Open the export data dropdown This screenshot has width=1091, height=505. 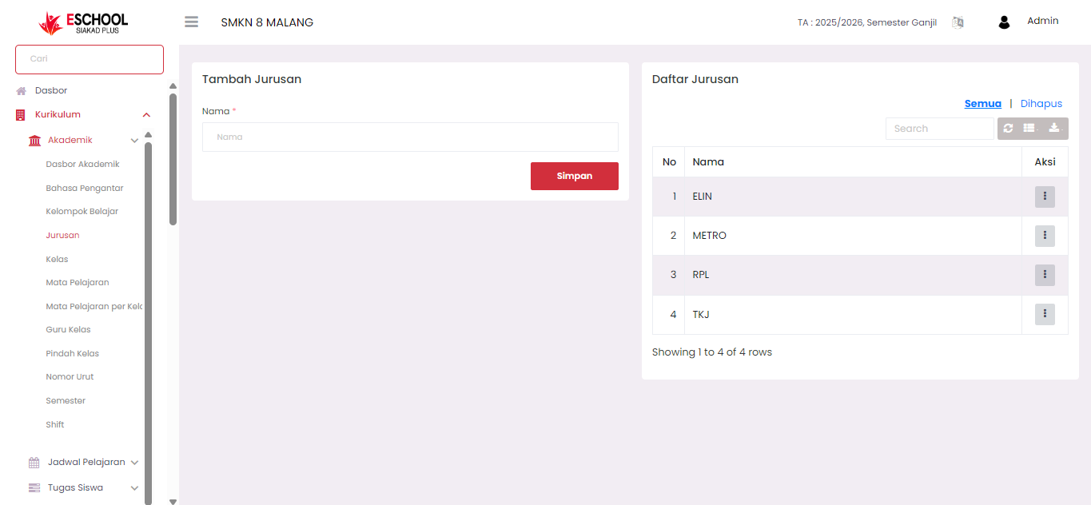click(x=1054, y=129)
